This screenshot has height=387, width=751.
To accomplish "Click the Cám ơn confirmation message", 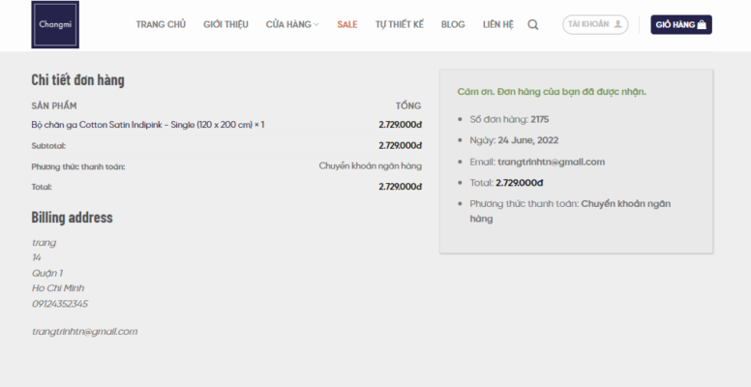I will point(552,92).
